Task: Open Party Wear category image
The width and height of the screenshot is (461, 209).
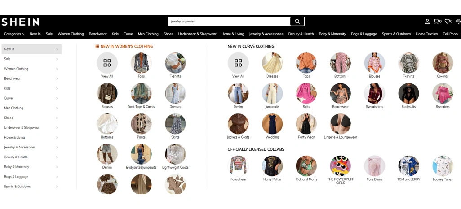Action: point(306,124)
